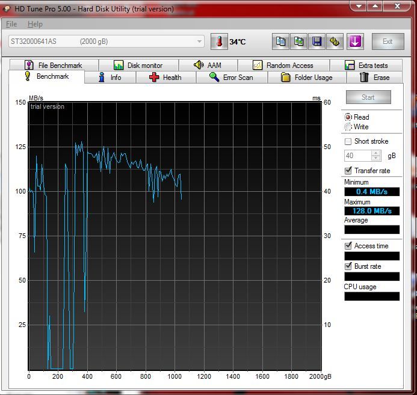This screenshot has width=417, height=395.
Task: Click the Exit button
Action: pos(388,41)
